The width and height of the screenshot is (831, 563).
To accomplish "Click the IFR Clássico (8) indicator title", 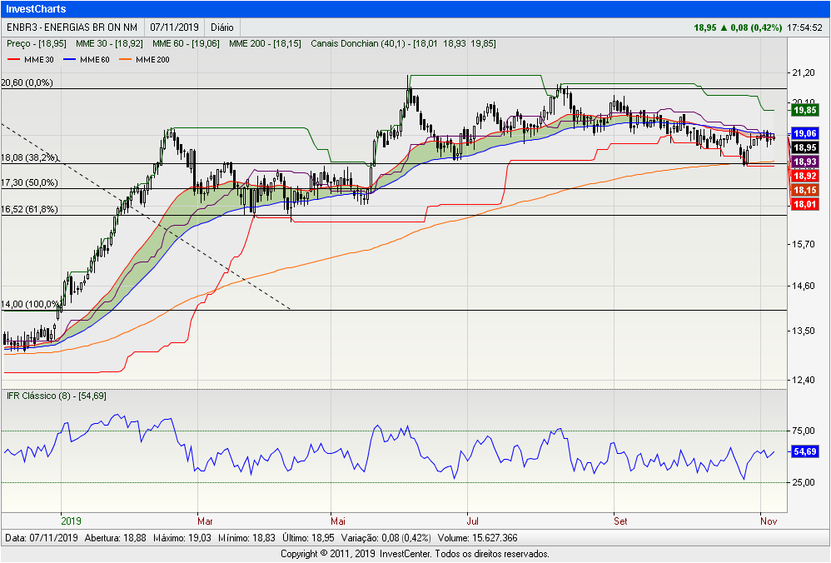I will (x=56, y=395).
